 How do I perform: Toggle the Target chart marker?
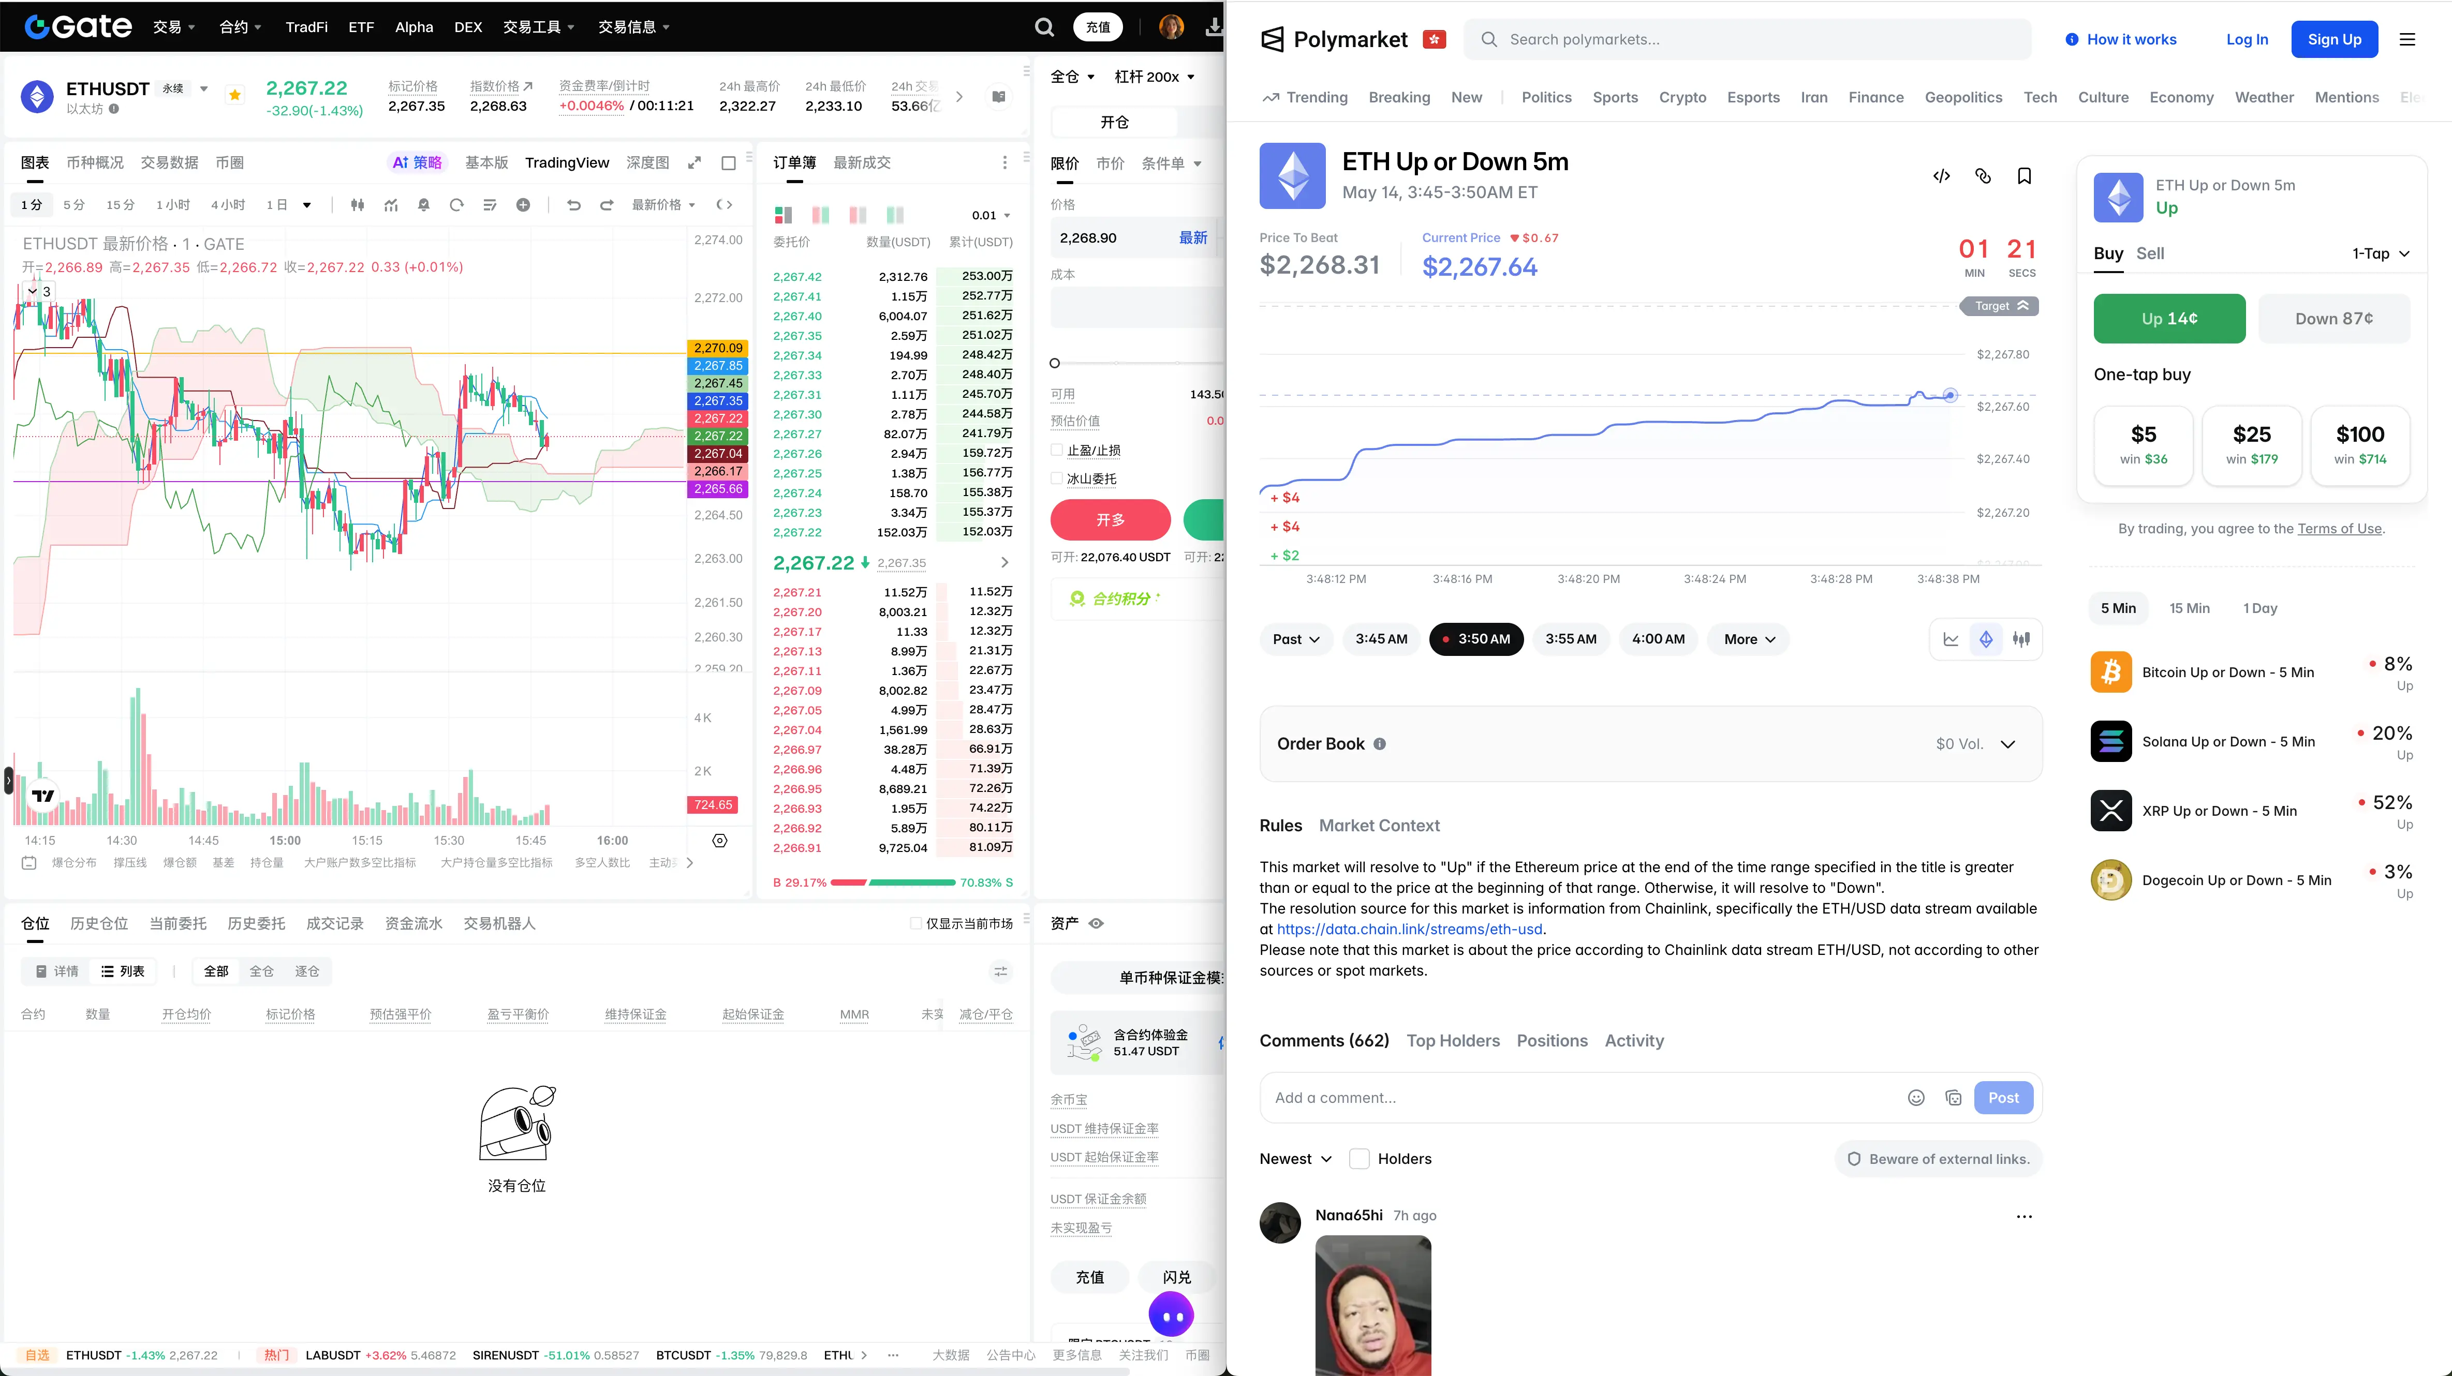point(1999,306)
